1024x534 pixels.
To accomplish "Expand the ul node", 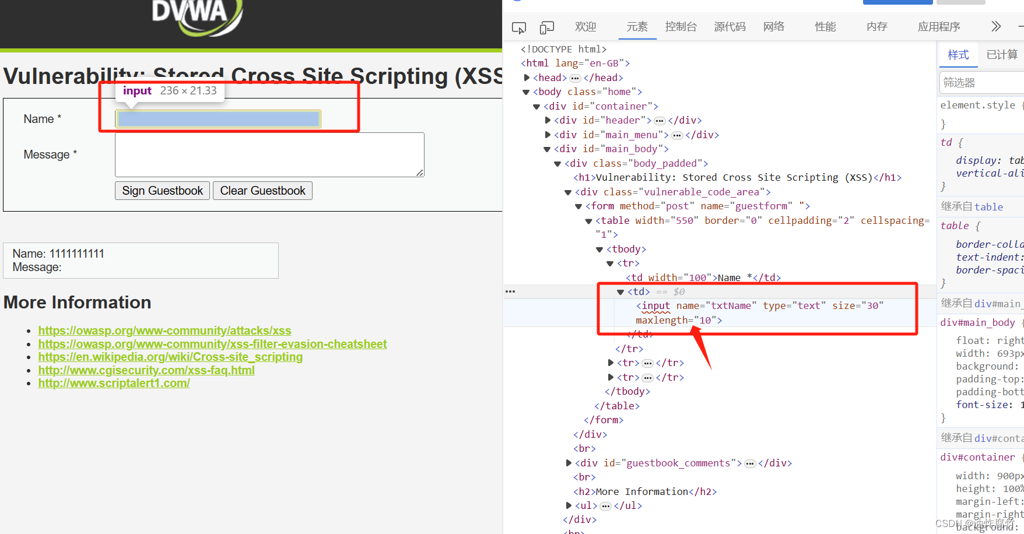I will pos(569,505).
